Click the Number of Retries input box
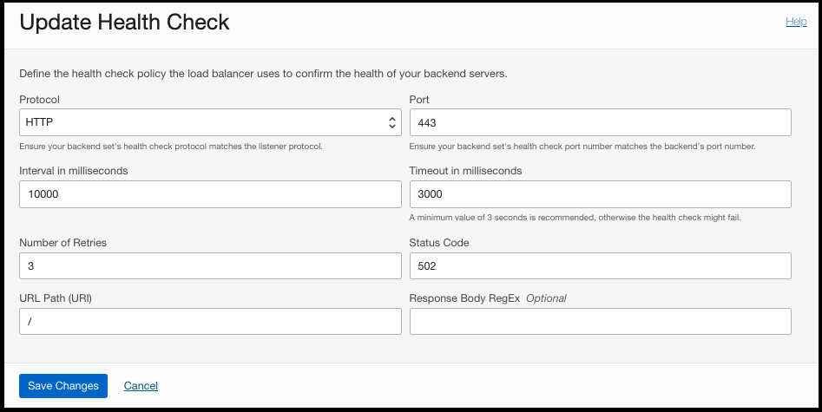The image size is (822, 412). pyautogui.click(x=210, y=265)
